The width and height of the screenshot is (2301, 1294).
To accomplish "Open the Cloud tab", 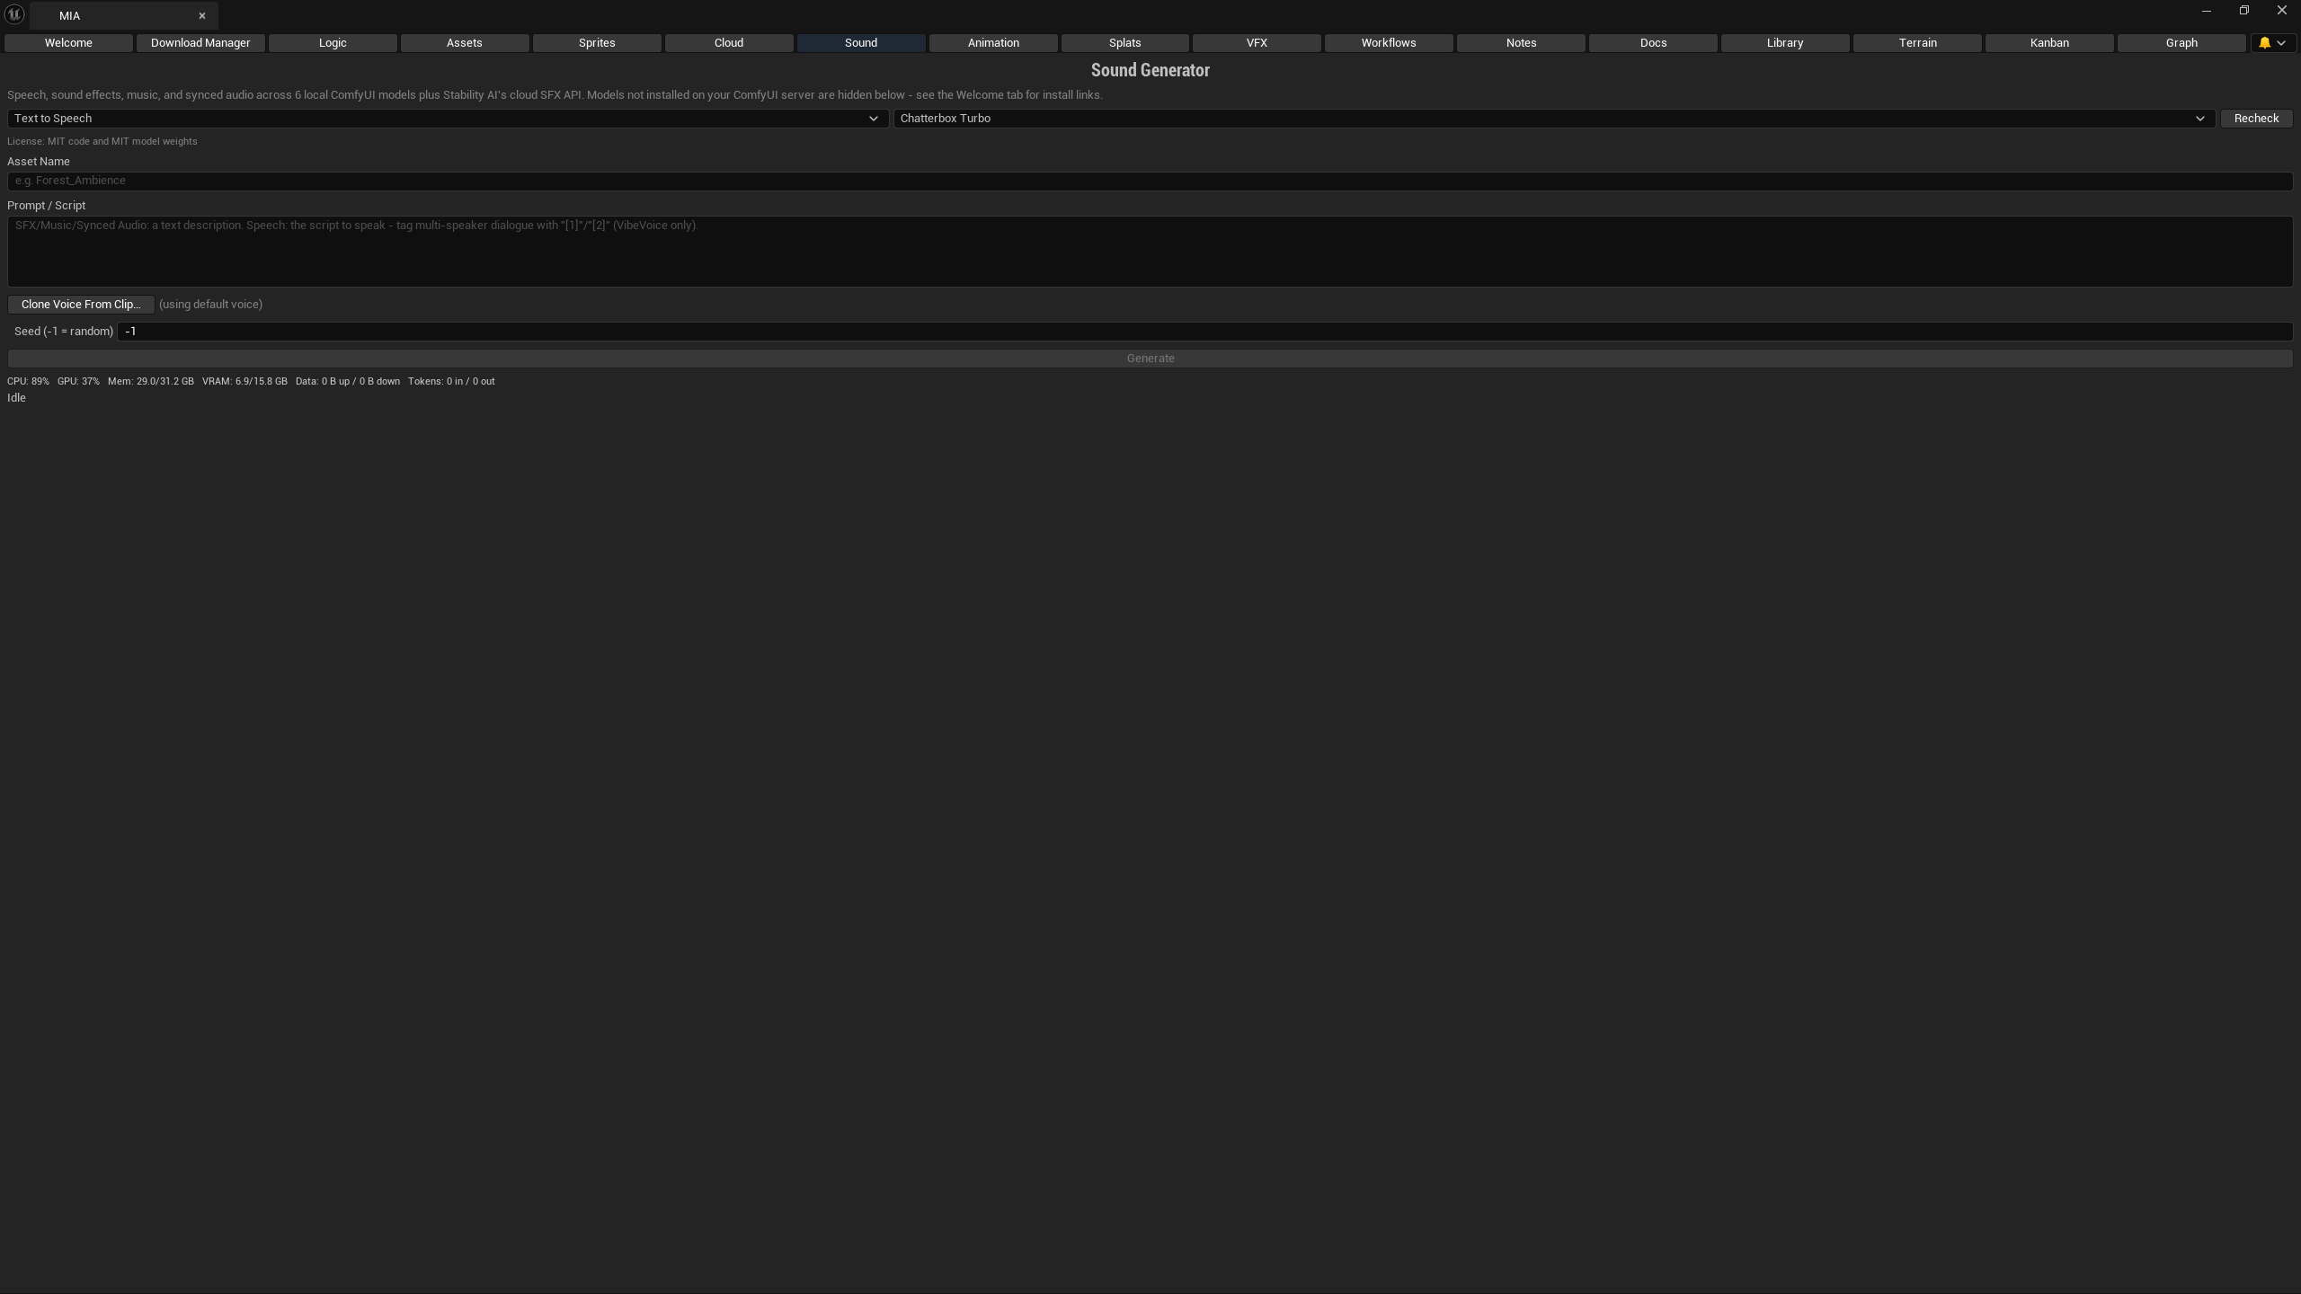I will point(729,43).
